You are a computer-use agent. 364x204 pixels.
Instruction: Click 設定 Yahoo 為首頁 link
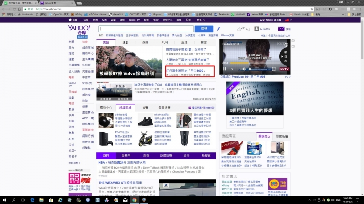(270, 20)
